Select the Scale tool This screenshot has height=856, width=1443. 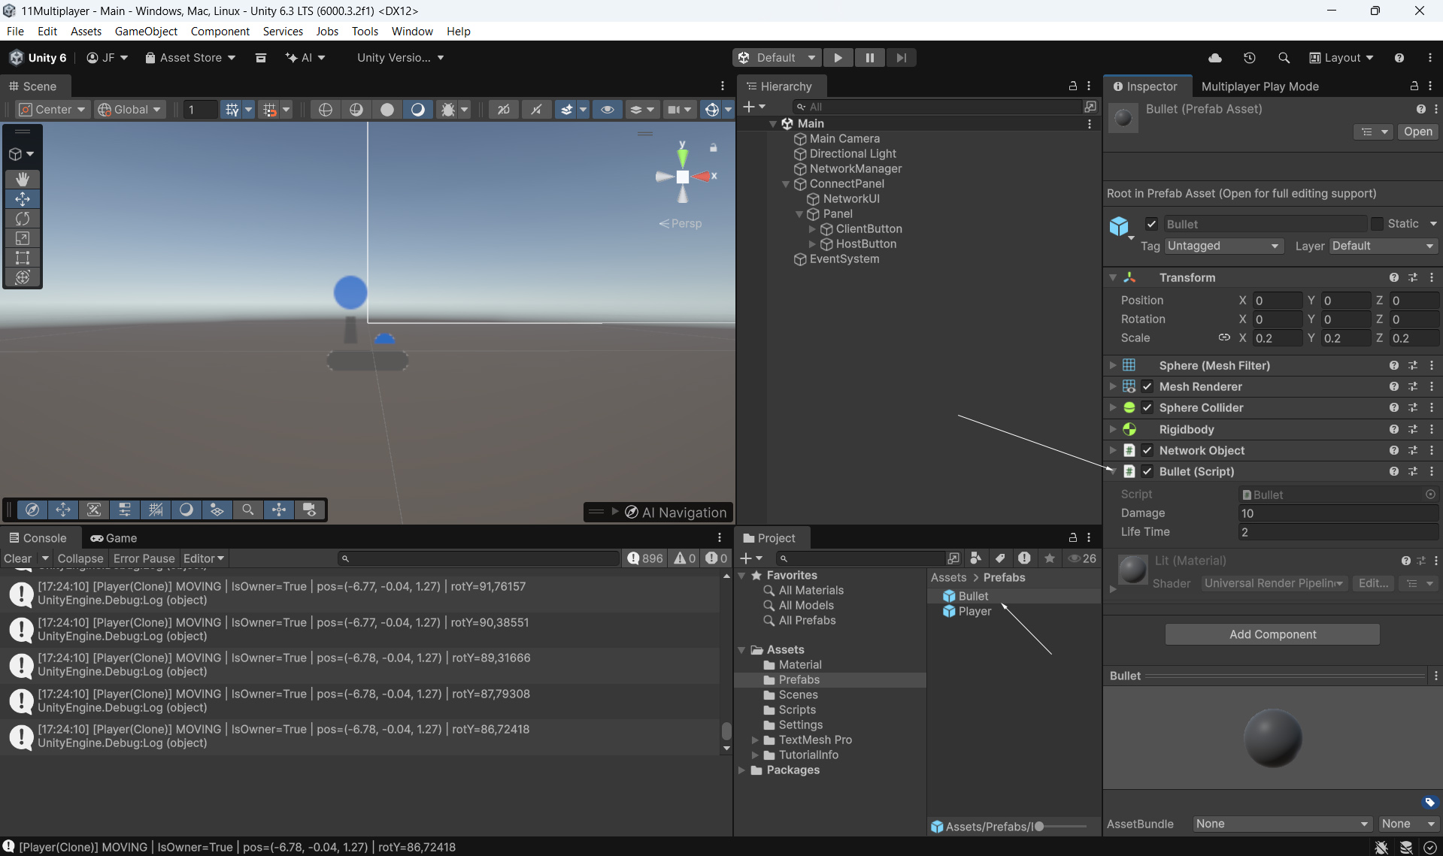pyautogui.click(x=23, y=238)
